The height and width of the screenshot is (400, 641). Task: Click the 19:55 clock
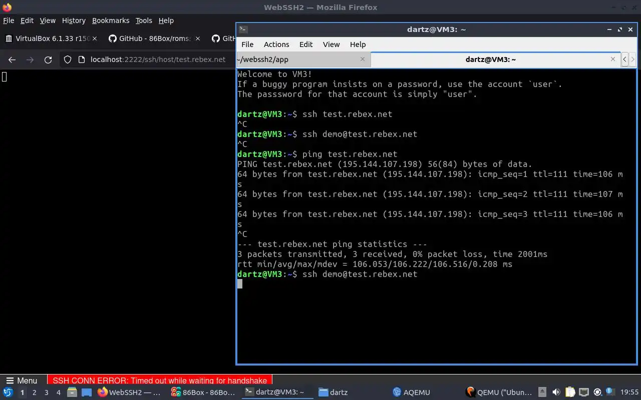coord(629,392)
